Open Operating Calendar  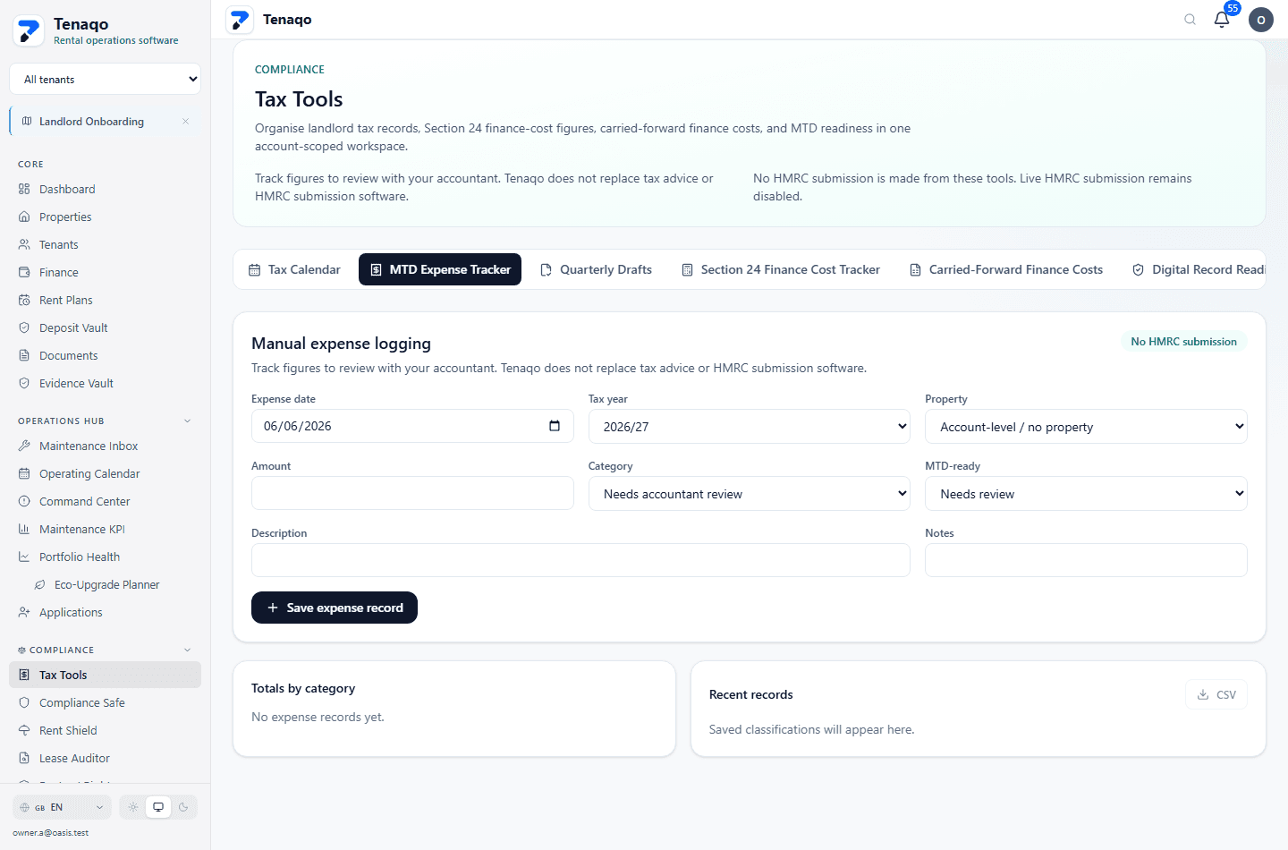(106, 474)
